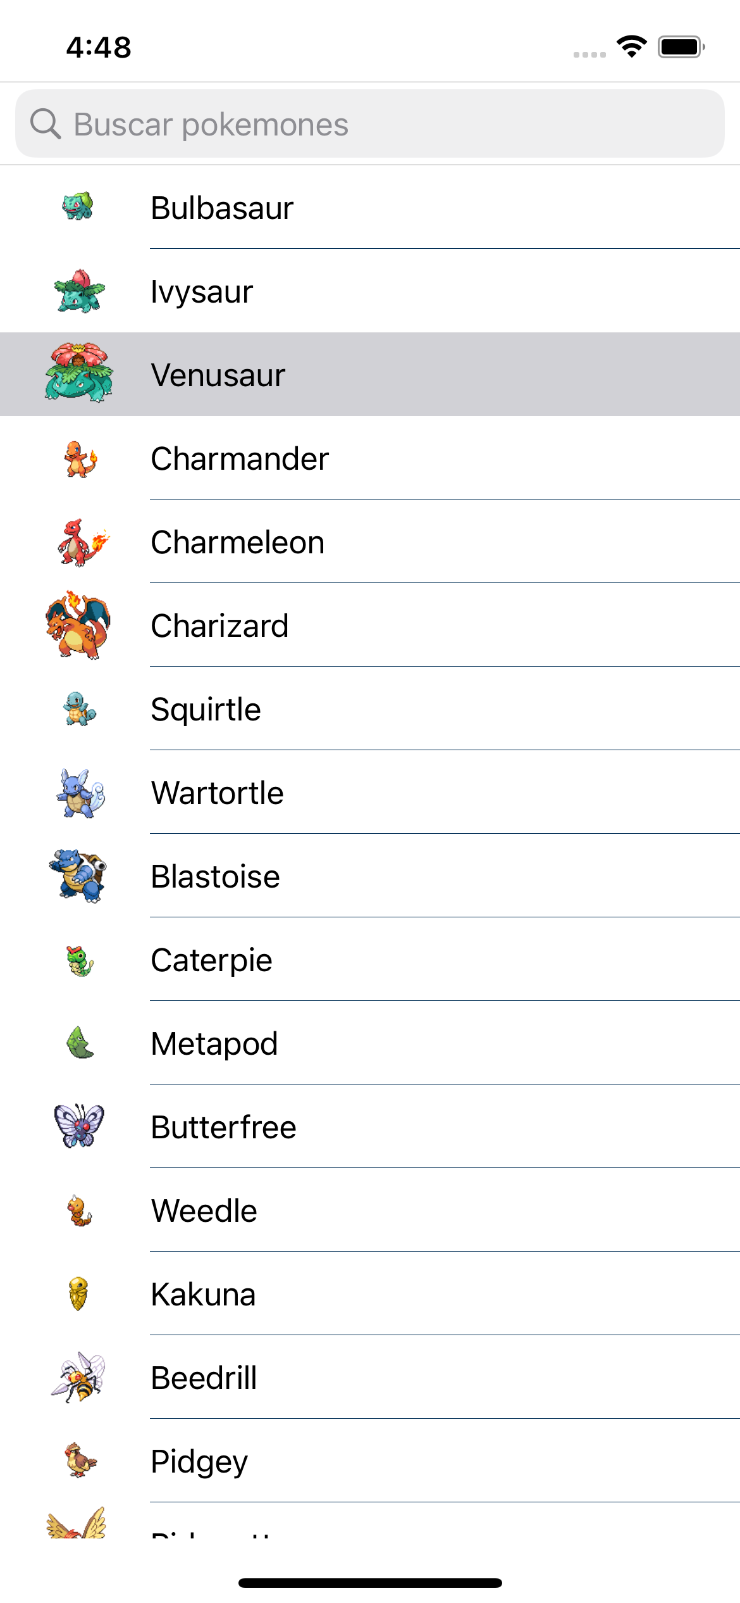The image size is (740, 1603).
Task: Click the Bulbasaur sprite icon
Action: (77, 206)
